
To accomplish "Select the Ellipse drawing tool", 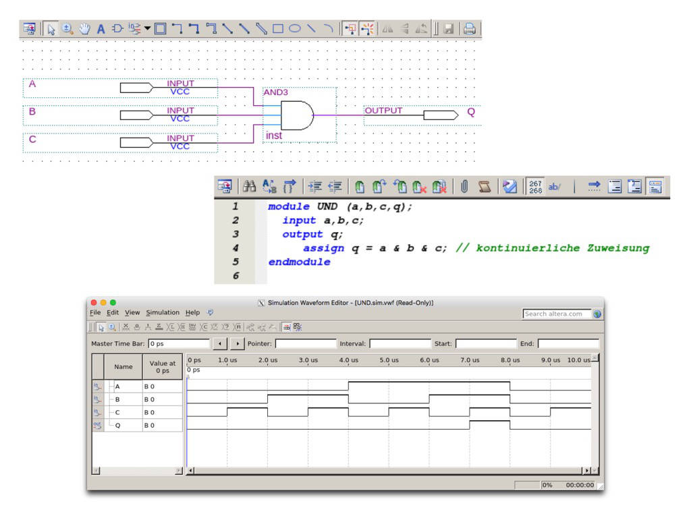I will pos(295,28).
